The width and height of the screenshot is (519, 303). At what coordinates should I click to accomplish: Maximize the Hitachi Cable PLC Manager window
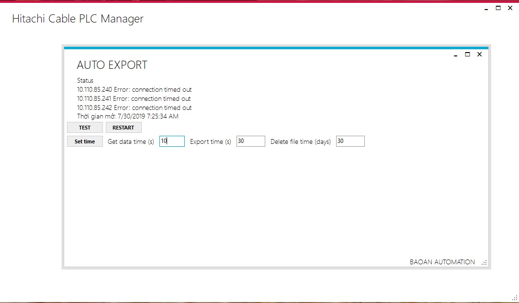(x=498, y=8)
